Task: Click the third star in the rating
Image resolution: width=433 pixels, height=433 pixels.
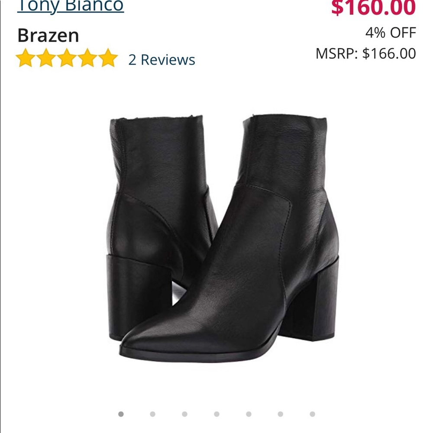Action: point(67,58)
